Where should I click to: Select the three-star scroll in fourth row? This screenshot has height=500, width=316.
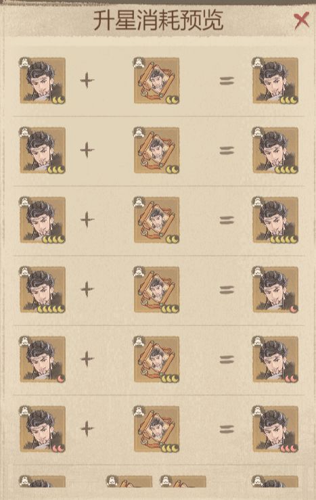coord(156,290)
